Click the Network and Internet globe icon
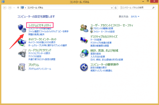Viewport: 159px width, 105px height. point(22,42)
